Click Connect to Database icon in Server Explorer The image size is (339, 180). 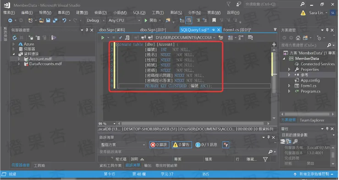(x=31, y=38)
